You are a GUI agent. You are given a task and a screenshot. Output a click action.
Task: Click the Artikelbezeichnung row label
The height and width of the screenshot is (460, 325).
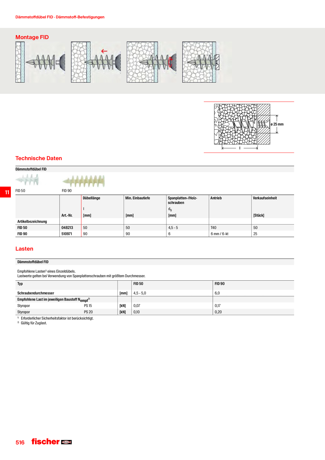[x=32, y=221]
